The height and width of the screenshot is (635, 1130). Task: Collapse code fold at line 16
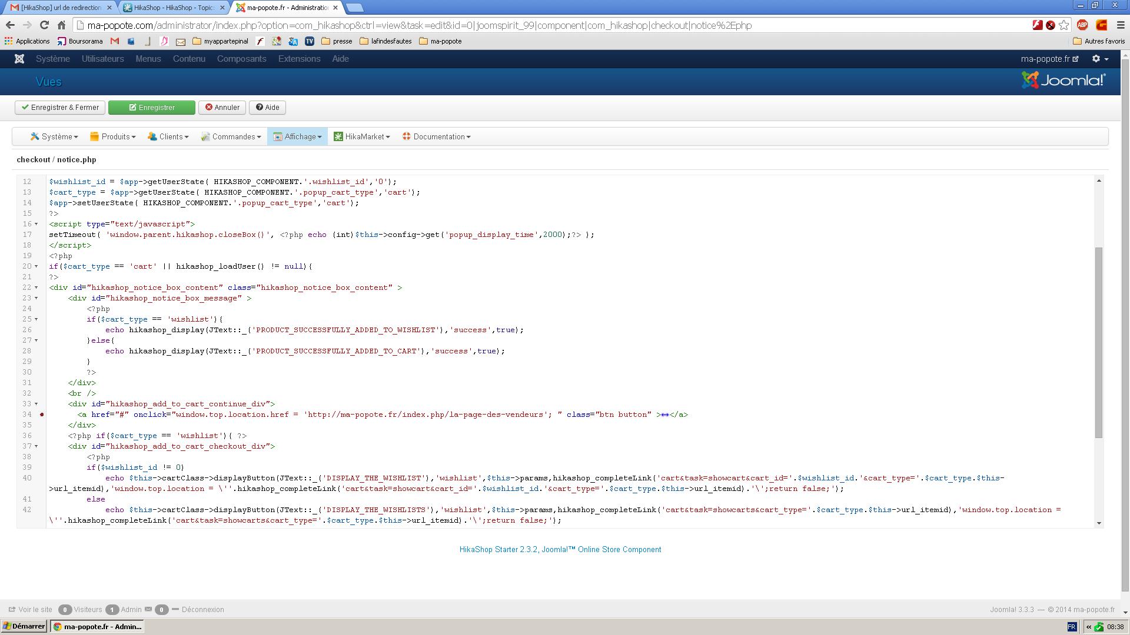36,224
